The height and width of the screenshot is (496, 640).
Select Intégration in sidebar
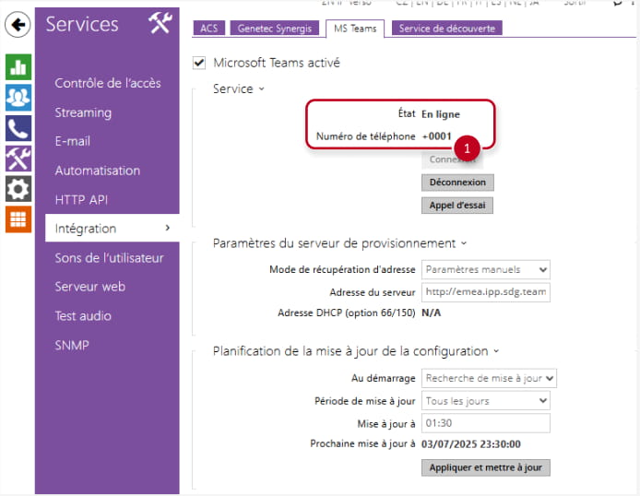(x=112, y=228)
